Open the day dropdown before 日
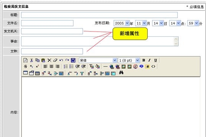The height and width of the screenshot is (137, 206). click(158, 23)
